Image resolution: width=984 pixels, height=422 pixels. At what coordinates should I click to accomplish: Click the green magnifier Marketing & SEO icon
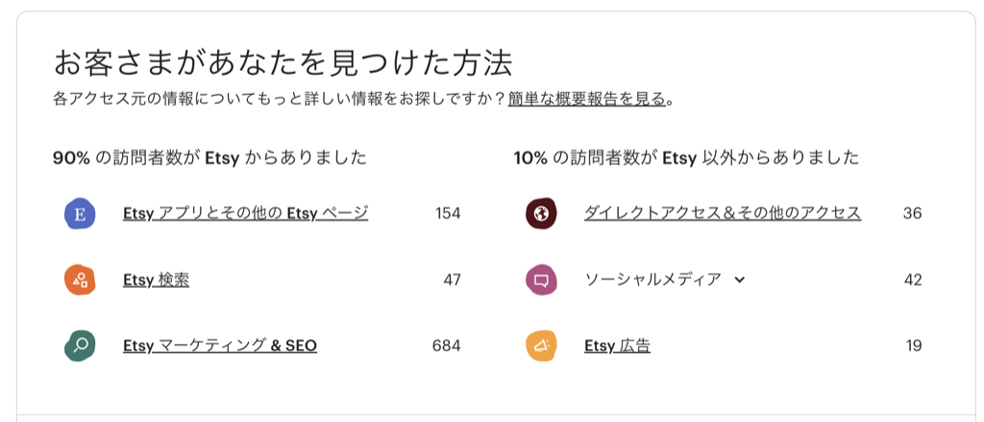point(79,345)
